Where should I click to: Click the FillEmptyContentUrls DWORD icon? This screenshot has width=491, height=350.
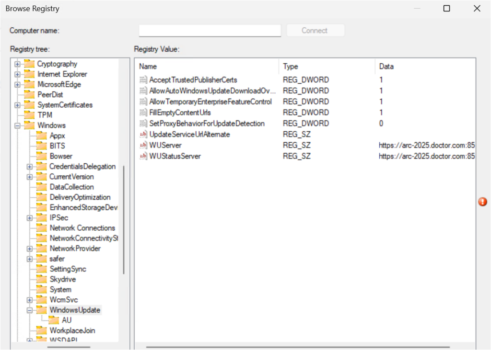point(143,113)
